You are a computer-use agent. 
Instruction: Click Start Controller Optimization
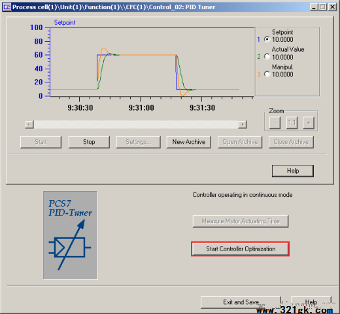(x=241, y=249)
